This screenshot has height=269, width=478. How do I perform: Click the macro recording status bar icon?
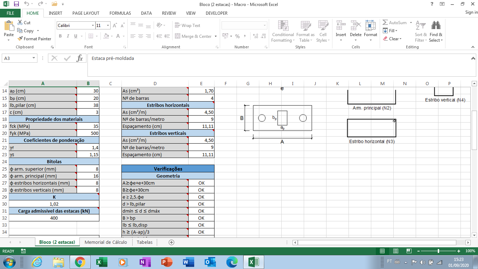click(23, 251)
